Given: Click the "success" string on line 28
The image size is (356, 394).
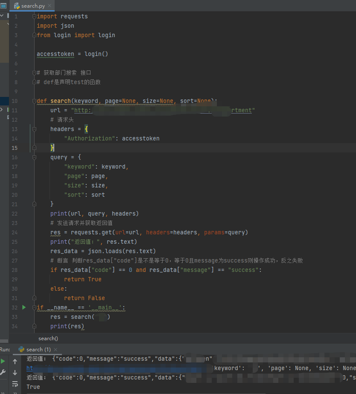Looking at the screenshot, I should point(243,270).
